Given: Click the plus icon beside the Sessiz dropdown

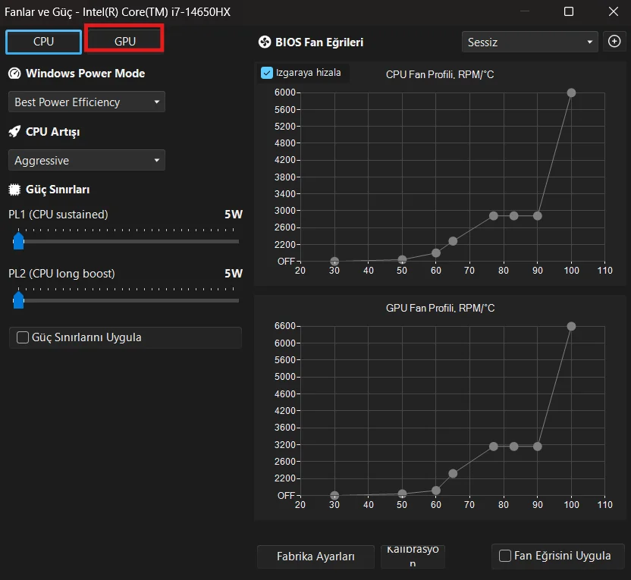Looking at the screenshot, I should pos(614,42).
